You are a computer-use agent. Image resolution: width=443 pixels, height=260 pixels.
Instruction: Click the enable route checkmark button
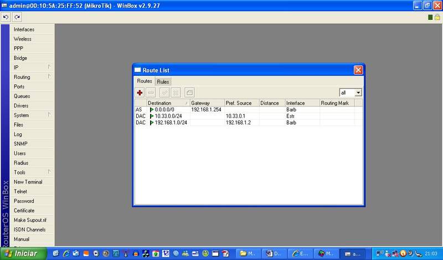[x=164, y=93]
